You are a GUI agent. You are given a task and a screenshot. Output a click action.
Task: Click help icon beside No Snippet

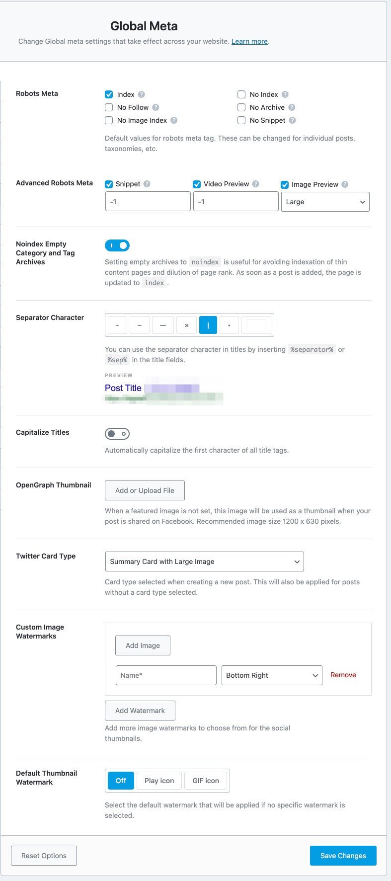(292, 120)
